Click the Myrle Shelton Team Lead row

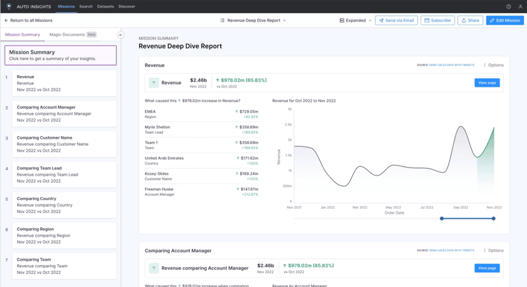[x=201, y=130]
